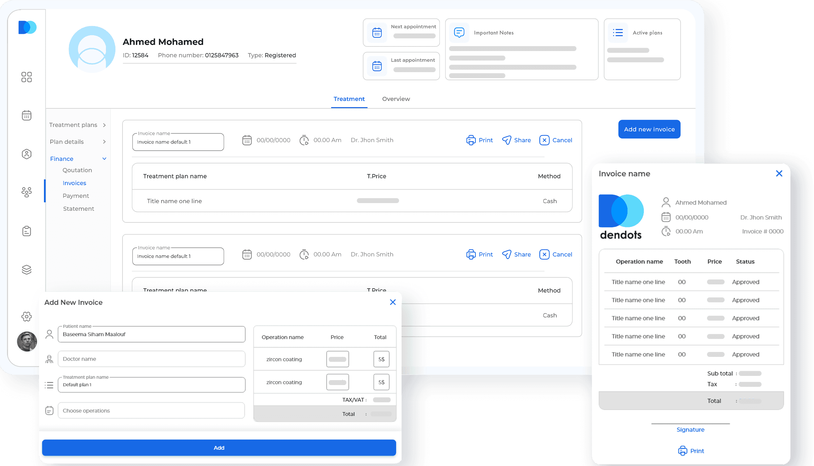
Task: Select Payment under Finance menu
Action: click(x=76, y=196)
